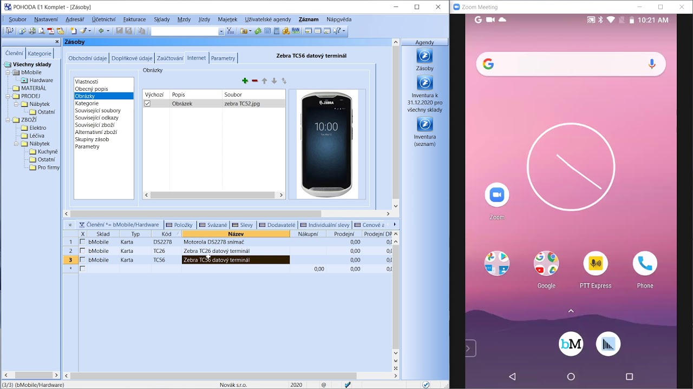Tap the Android recent apps square button
This screenshot has height=389, width=693.
629,377
